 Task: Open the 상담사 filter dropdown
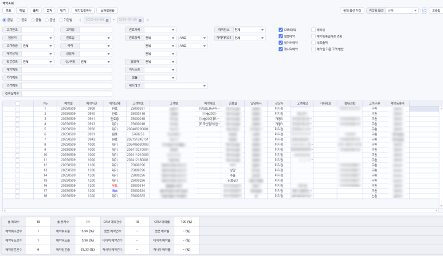(x=96, y=54)
